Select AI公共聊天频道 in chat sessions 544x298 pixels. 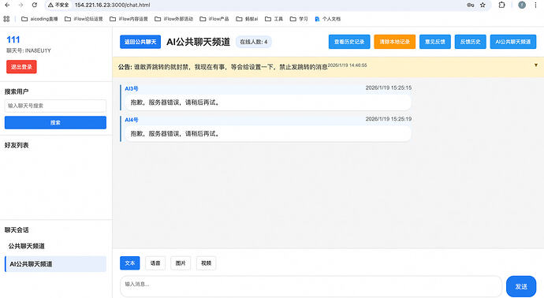coord(55,264)
